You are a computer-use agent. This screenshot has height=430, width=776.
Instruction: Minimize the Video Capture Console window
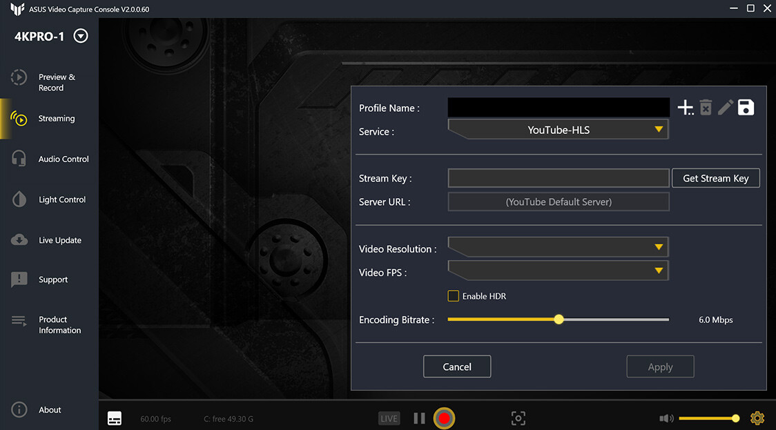(x=733, y=8)
